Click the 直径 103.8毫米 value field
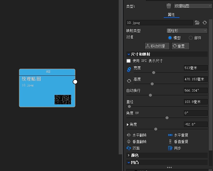The image size is (213, 171). pos(196,102)
